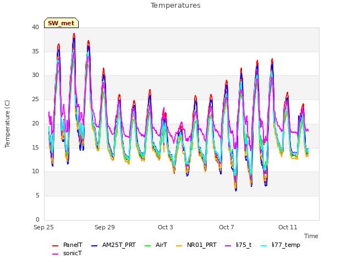
Task: Click the green AirT color swatch
Action: (x=148, y=246)
